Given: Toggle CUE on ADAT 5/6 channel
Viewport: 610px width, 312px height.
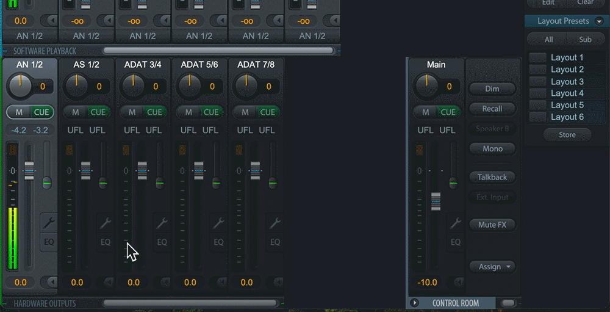Looking at the screenshot, I should pyautogui.click(x=211, y=112).
